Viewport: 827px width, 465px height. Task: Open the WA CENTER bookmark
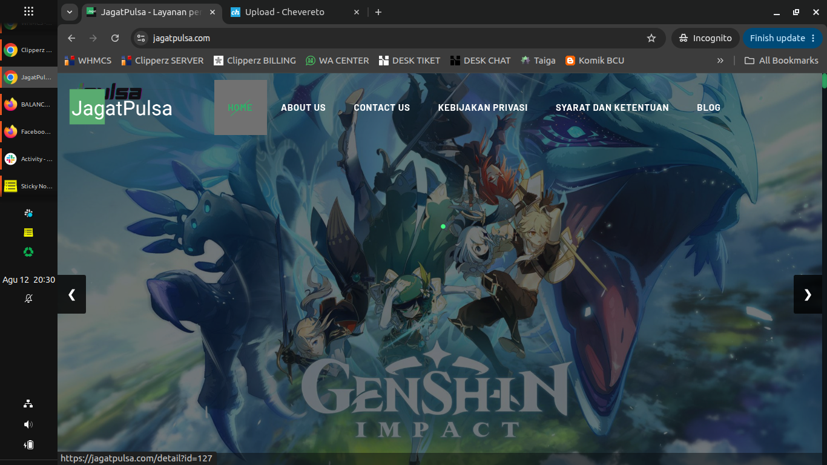337,61
